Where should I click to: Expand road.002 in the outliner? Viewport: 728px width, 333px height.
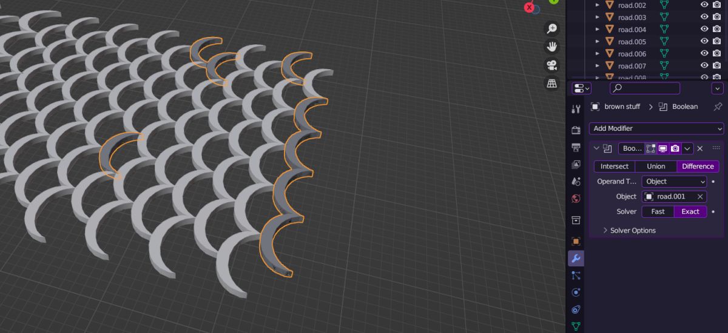(x=597, y=5)
